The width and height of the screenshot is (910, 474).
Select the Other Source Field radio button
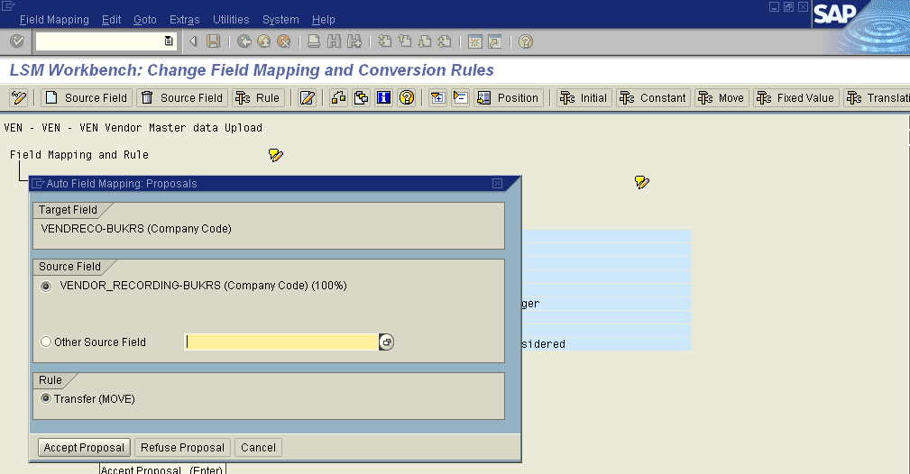click(x=46, y=342)
